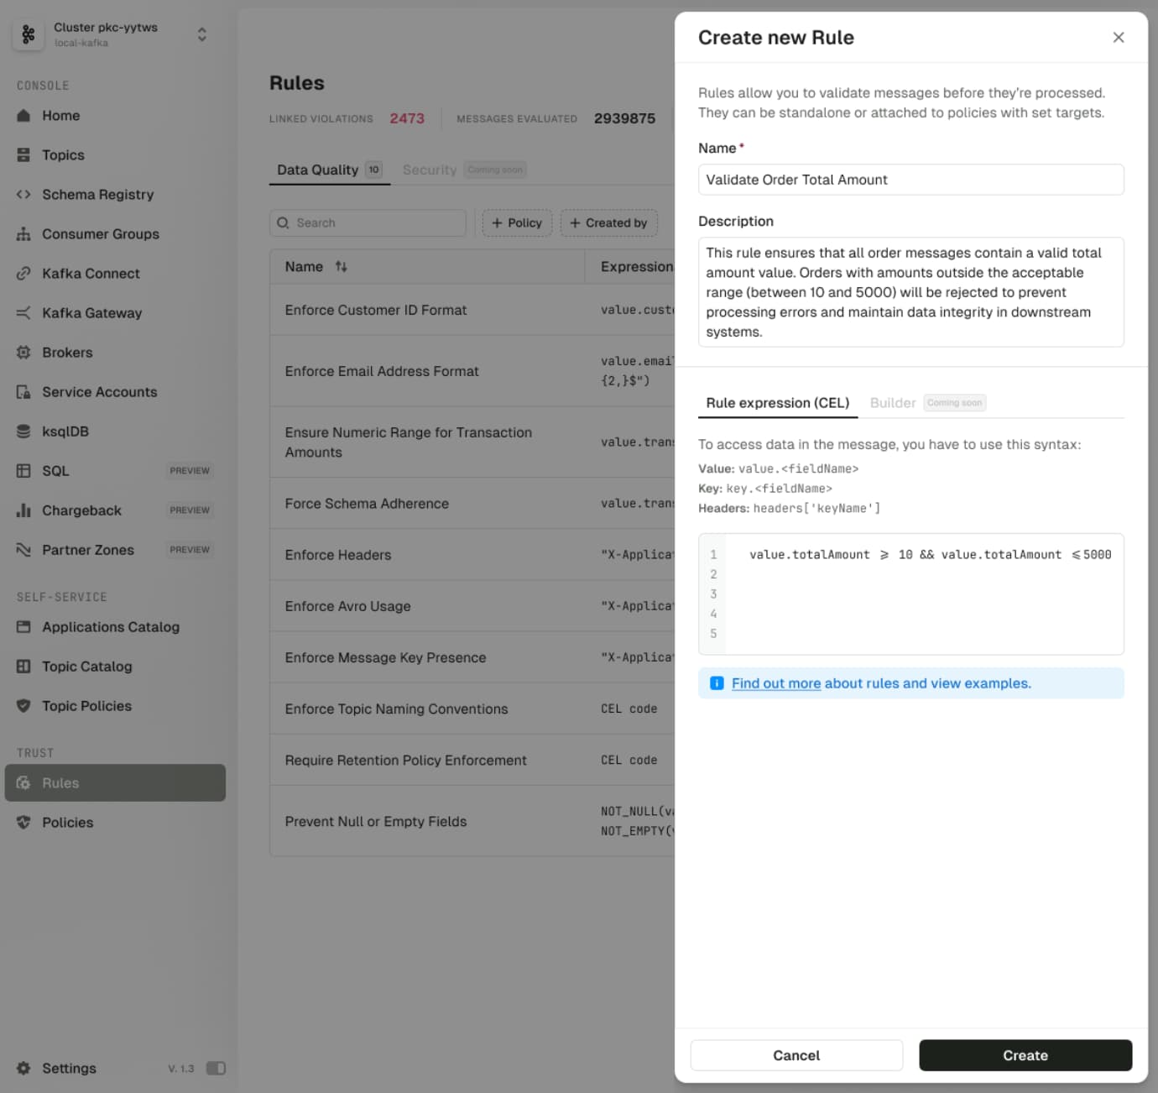The image size is (1158, 1093).
Task: Open the Find out more link
Action: (775, 683)
